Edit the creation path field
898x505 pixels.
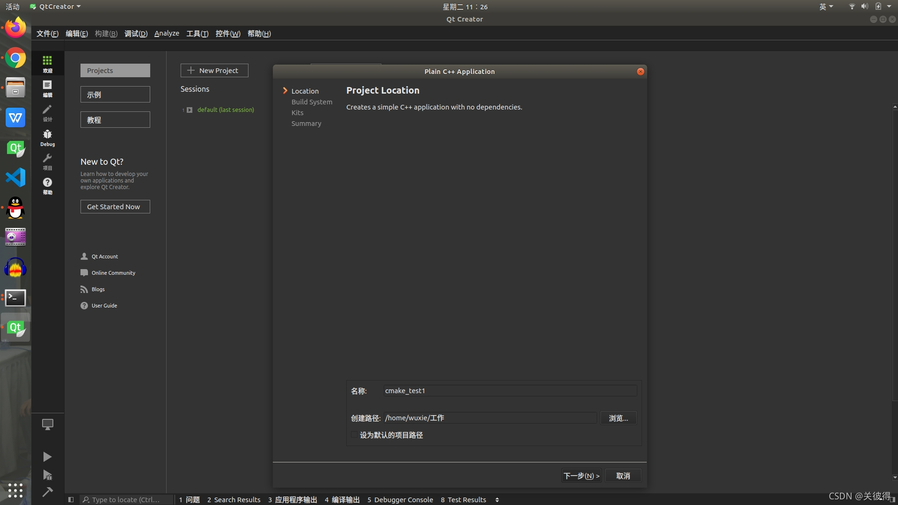(490, 418)
